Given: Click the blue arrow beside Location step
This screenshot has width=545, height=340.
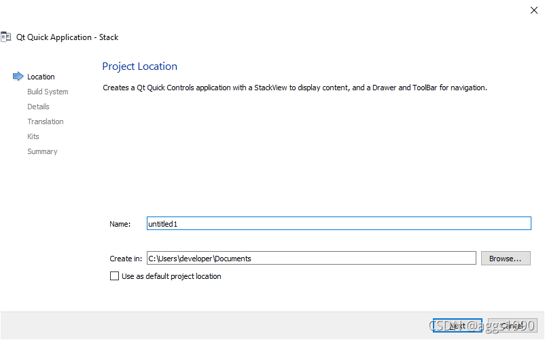Looking at the screenshot, I should (x=18, y=76).
